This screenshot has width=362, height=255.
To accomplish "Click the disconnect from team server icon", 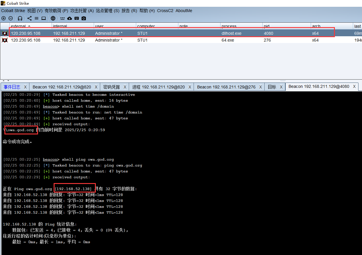I will click(x=11, y=18).
